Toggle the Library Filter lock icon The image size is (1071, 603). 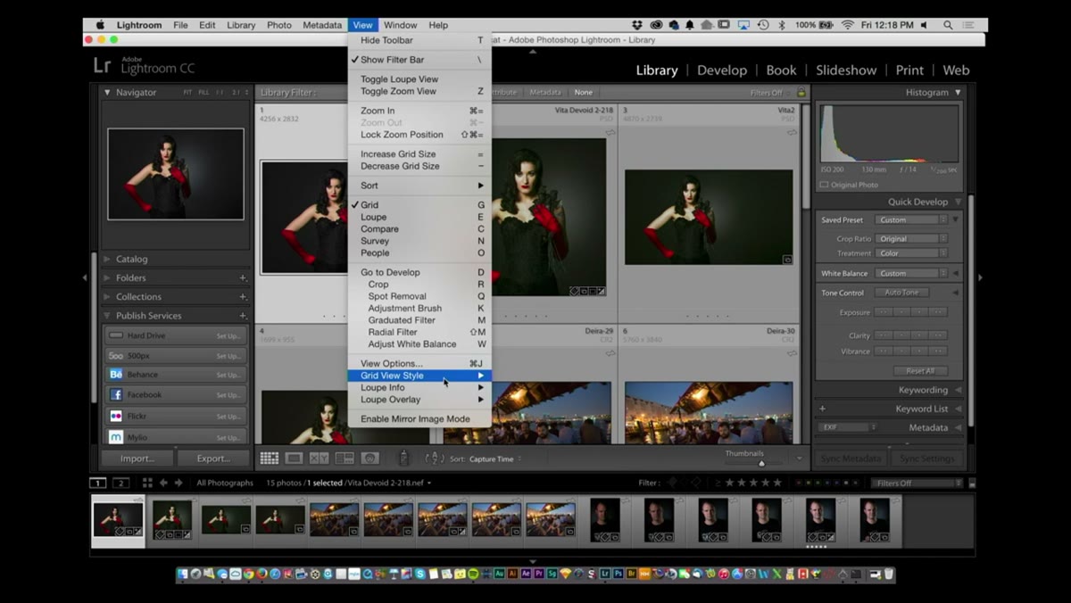[801, 93]
